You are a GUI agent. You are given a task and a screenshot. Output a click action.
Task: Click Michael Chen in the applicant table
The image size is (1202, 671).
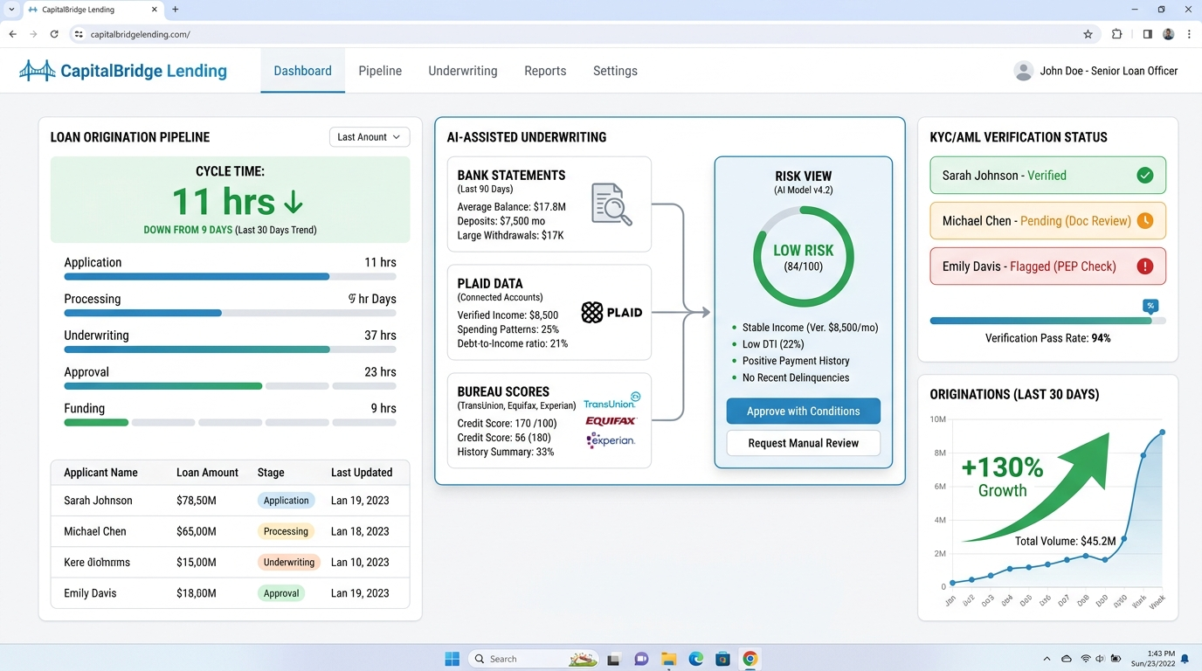click(x=95, y=531)
